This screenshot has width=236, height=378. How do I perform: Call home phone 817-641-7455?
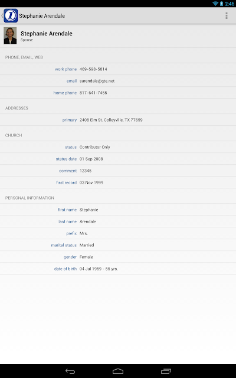[x=118, y=93]
